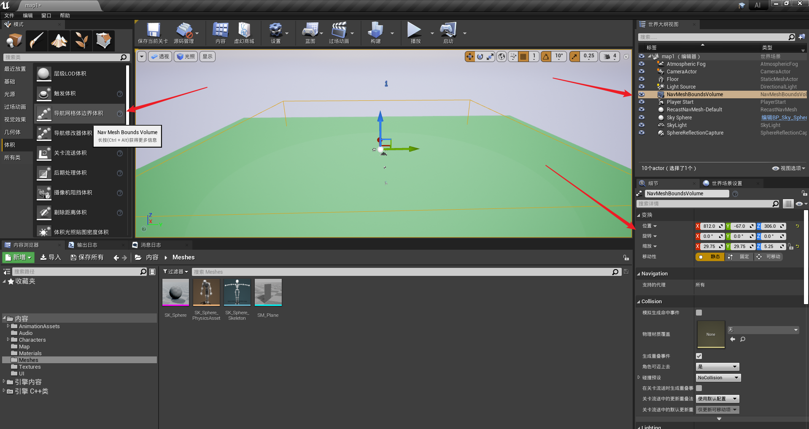Hide the Atmospheric Fog actor
Viewport: 809px width, 429px height.
tap(642, 64)
